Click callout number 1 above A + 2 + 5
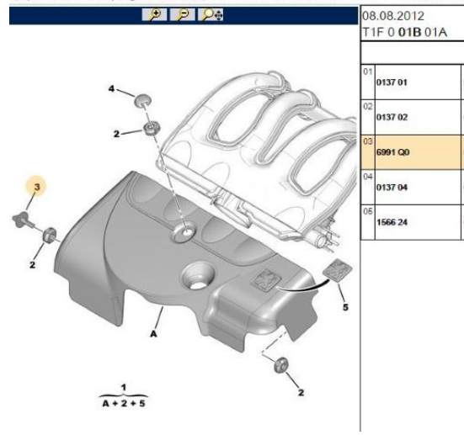 [124, 387]
